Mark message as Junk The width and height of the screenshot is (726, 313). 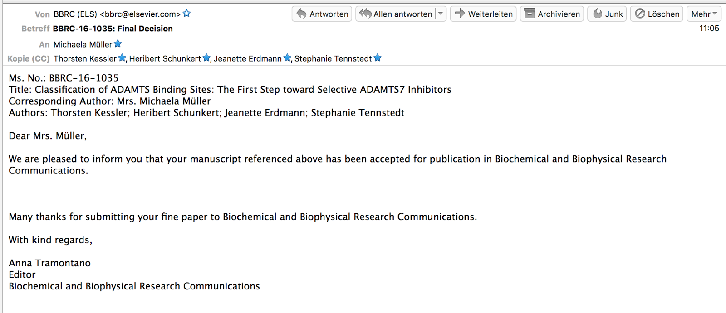pyautogui.click(x=608, y=14)
